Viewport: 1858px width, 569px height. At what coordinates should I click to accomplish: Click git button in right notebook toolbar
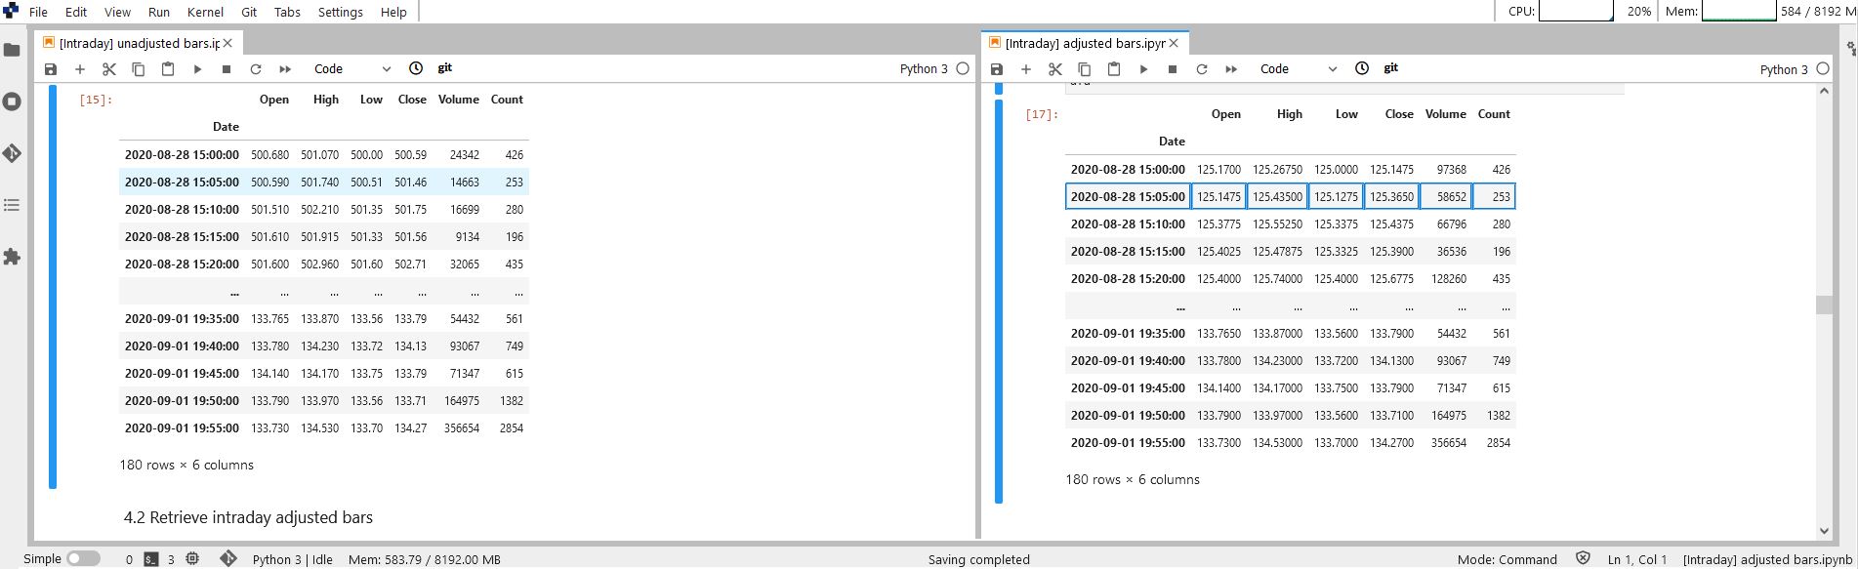pyautogui.click(x=1390, y=68)
